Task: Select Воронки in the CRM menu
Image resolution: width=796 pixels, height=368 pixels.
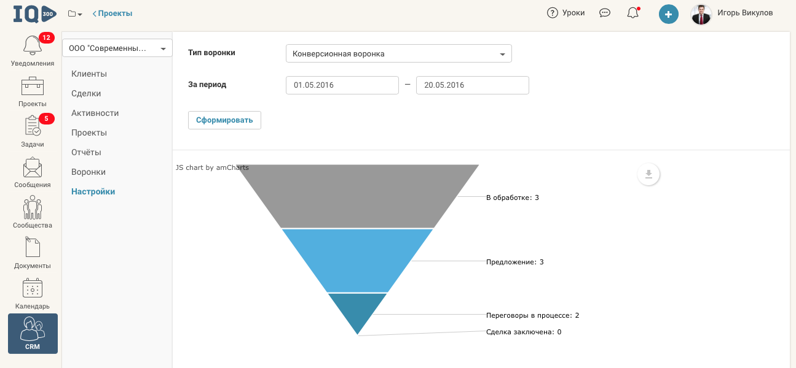Action: [x=89, y=172]
